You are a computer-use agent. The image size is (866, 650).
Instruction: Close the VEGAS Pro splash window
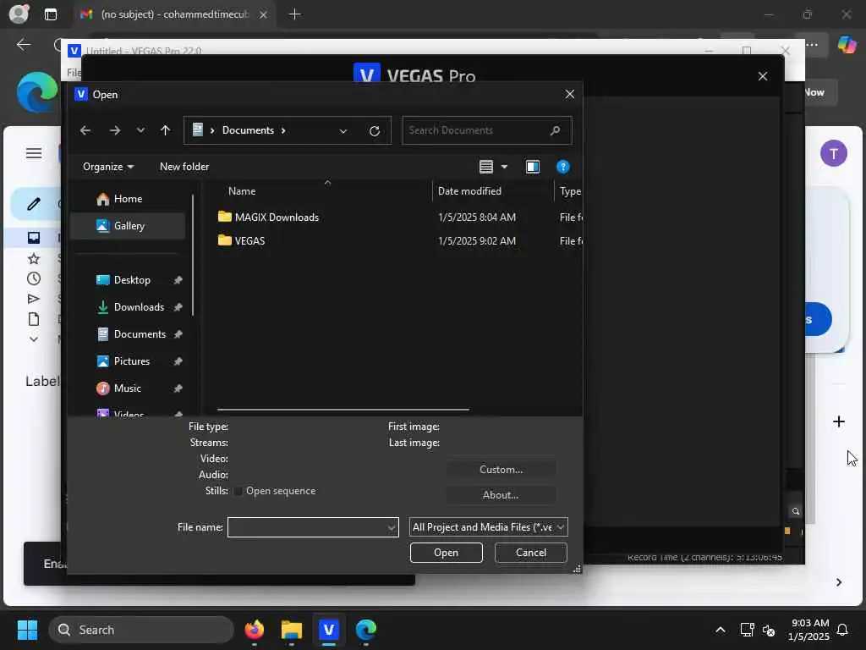click(x=763, y=76)
